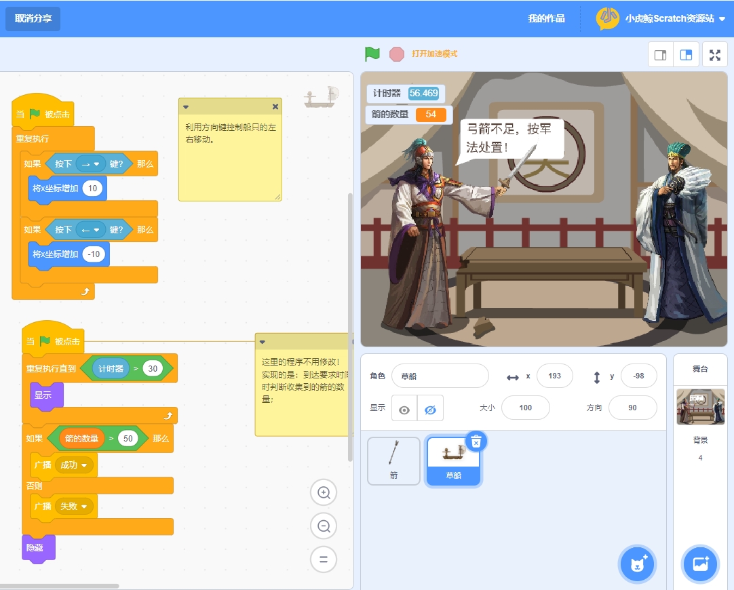Select the 草船 sprite thumbnail
Viewport: 734px width, 590px height.
tap(453, 461)
